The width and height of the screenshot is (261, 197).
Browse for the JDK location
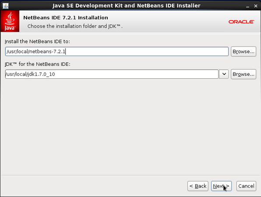click(243, 74)
